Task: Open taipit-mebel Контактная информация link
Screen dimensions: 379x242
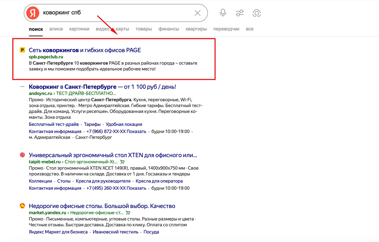Action: pos(55,188)
